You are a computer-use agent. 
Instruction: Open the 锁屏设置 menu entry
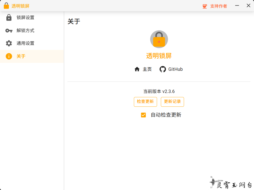tap(25, 18)
